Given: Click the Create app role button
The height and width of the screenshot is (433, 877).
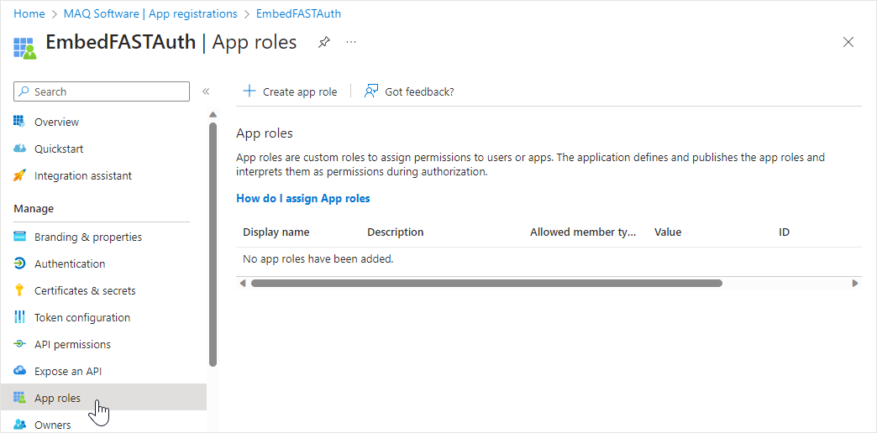Looking at the screenshot, I should (x=290, y=91).
